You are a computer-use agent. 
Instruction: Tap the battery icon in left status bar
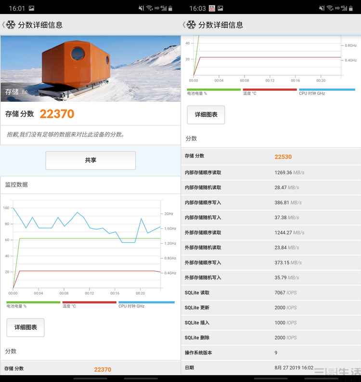coord(170,8)
